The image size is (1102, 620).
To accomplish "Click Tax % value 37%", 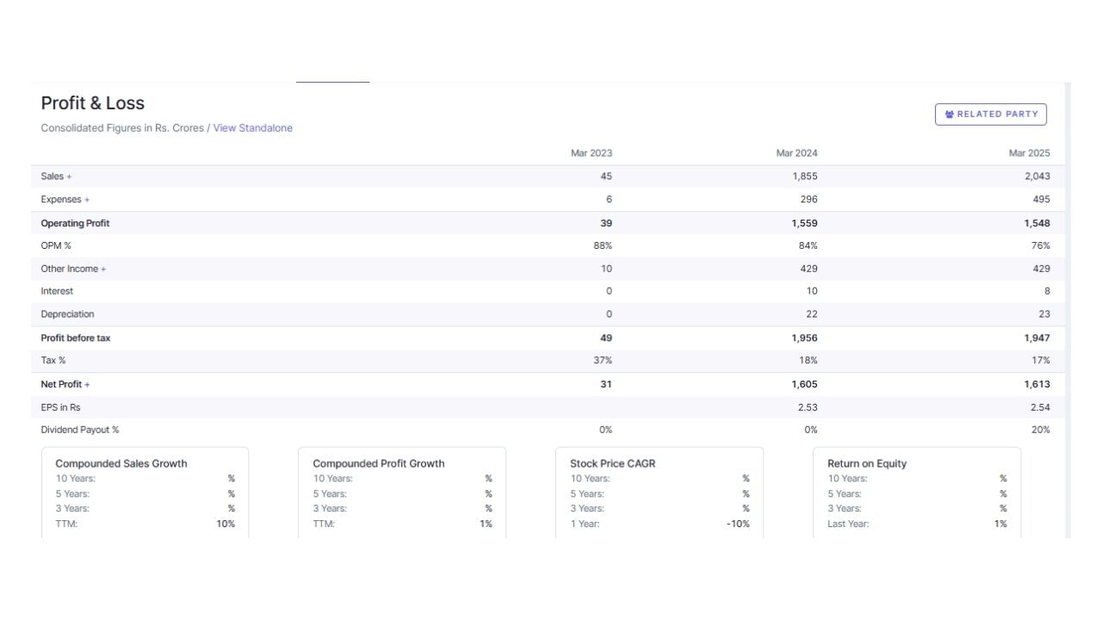I will click(603, 361).
